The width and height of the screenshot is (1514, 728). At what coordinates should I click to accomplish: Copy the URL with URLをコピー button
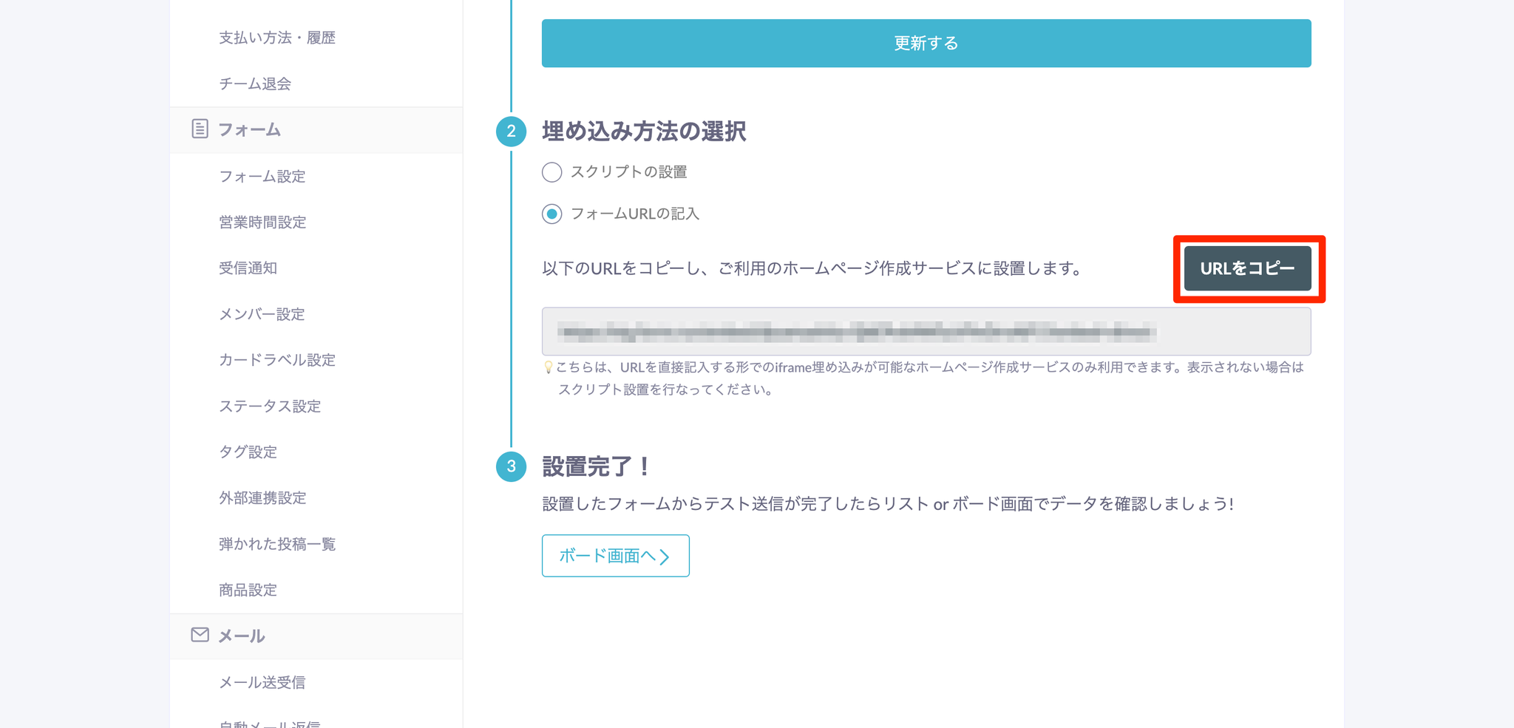(x=1248, y=268)
